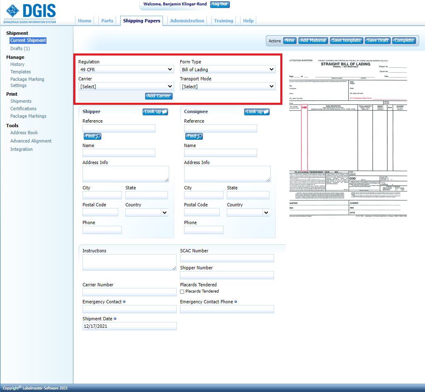Viewport: 425px width, 392px height.
Task: Open Drafts (1) in sidebar
Action: [20, 48]
